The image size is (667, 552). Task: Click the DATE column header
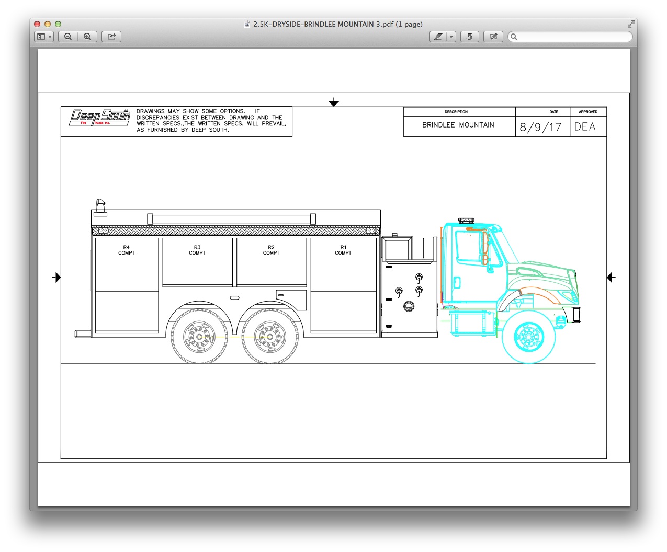(554, 112)
